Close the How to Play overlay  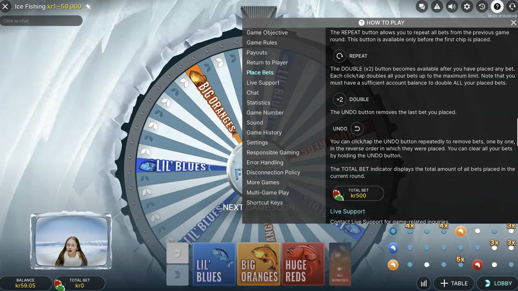point(513,23)
